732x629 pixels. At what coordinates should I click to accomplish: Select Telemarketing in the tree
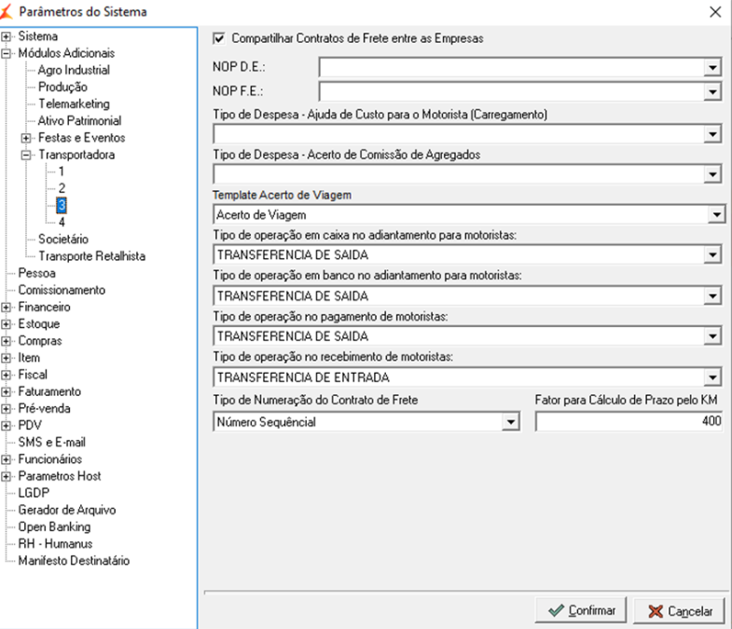74,103
